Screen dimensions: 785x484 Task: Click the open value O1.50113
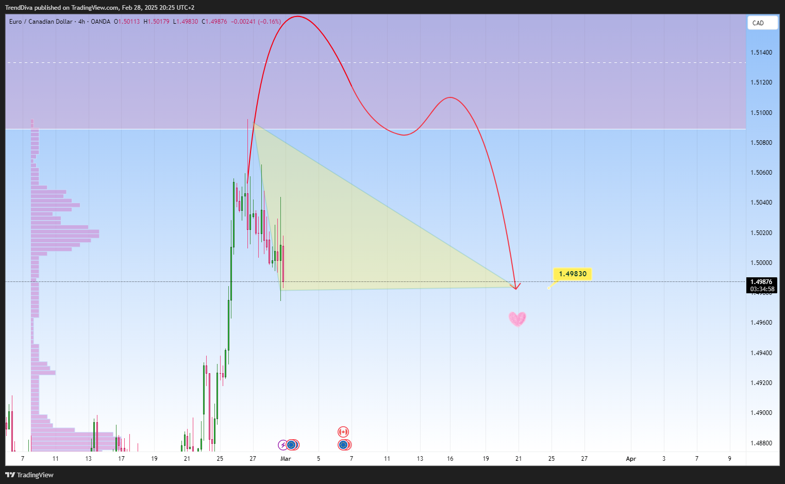coord(127,22)
